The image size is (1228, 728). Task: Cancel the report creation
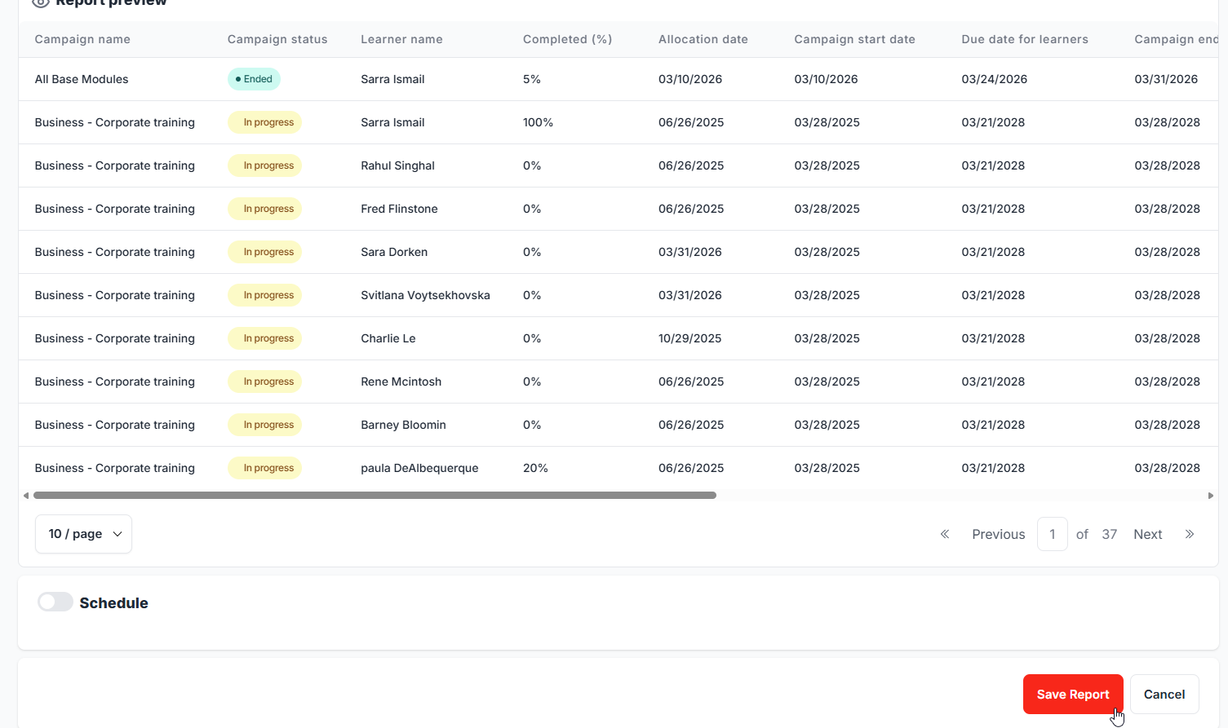pos(1164,695)
